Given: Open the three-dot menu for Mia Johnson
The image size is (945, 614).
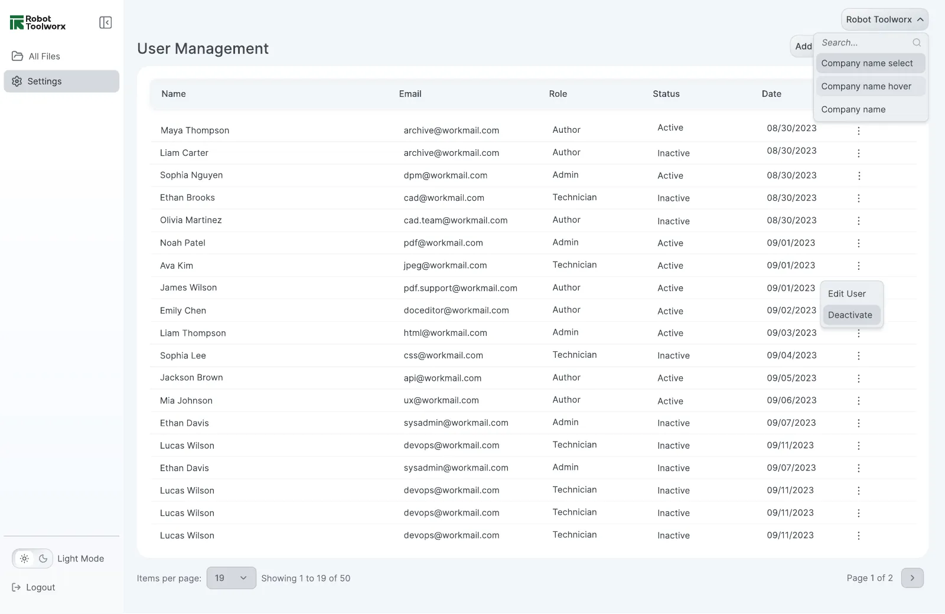Looking at the screenshot, I should coord(859,400).
